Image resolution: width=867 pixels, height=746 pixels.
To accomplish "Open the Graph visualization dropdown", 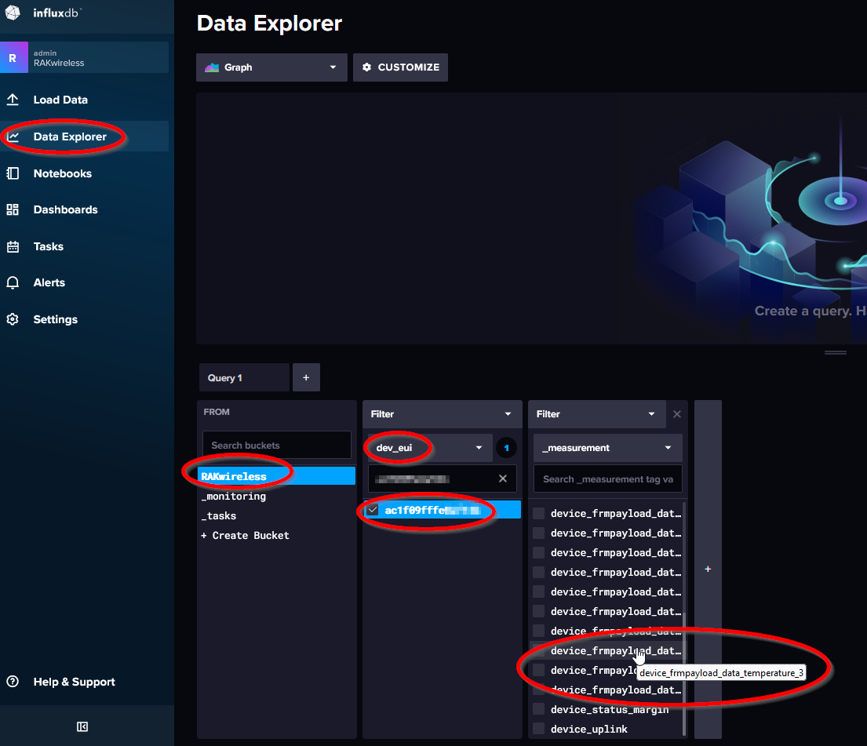I will tap(271, 67).
